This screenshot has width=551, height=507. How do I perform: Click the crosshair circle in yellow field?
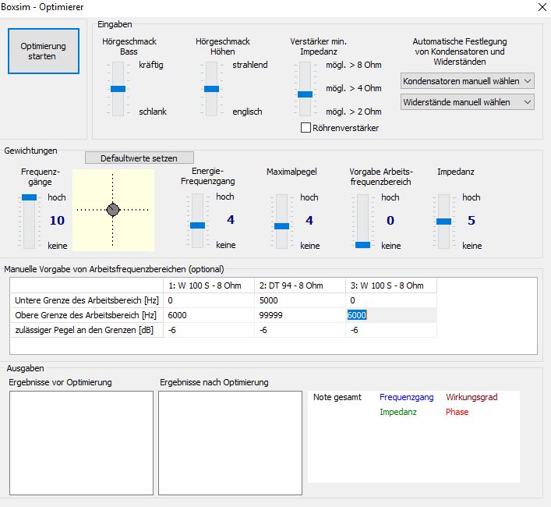point(113,210)
